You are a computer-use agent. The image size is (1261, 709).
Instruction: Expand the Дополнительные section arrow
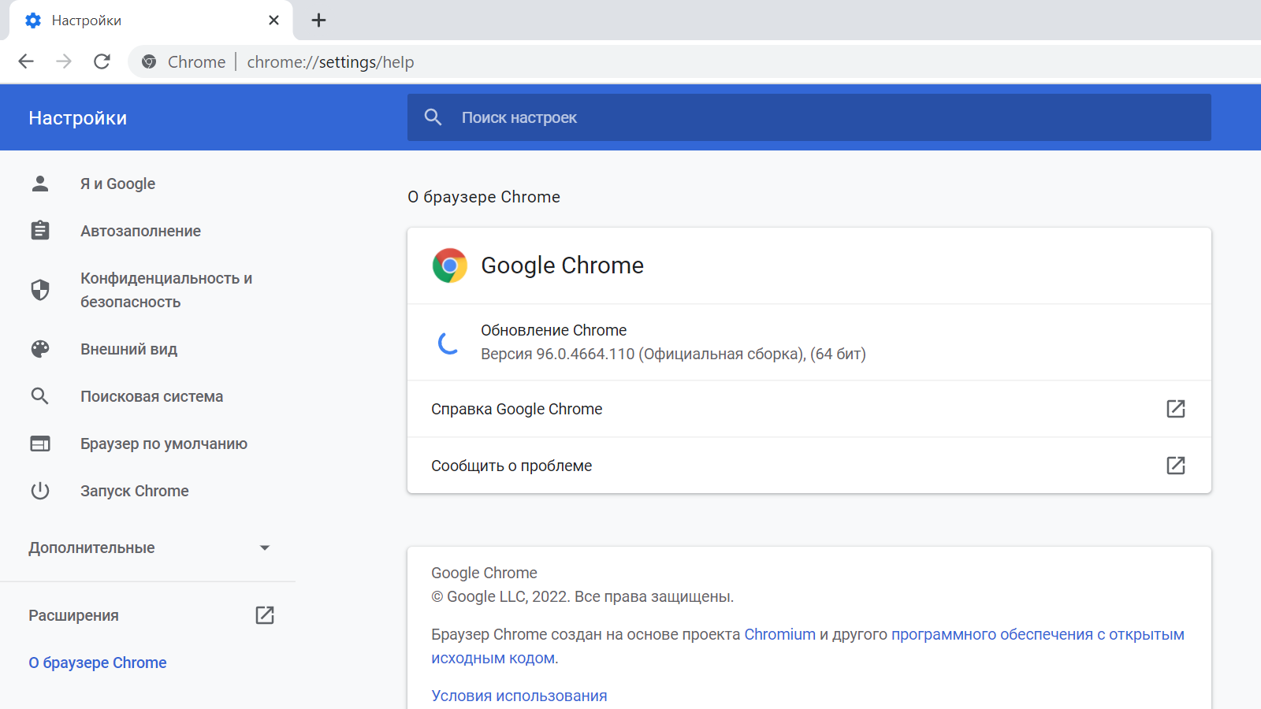click(x=265, y=548)
